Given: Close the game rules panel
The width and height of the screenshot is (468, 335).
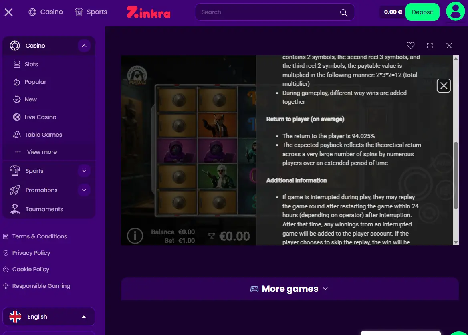Looking at the screenshot, I should [x=444, y=86].
